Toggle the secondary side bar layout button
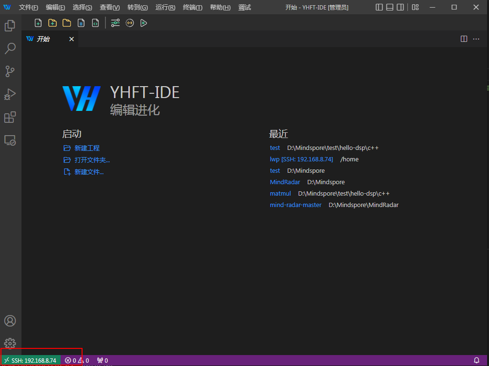 point(400,7)
